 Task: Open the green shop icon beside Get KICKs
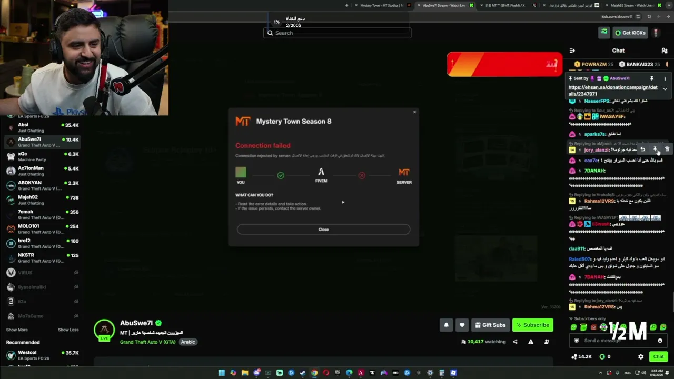pos(604,32)
